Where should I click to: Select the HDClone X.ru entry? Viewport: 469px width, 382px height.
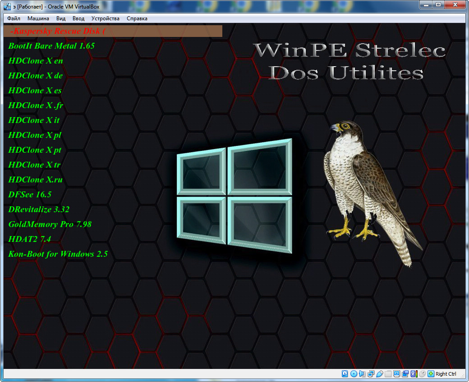(x=35, y=180)
